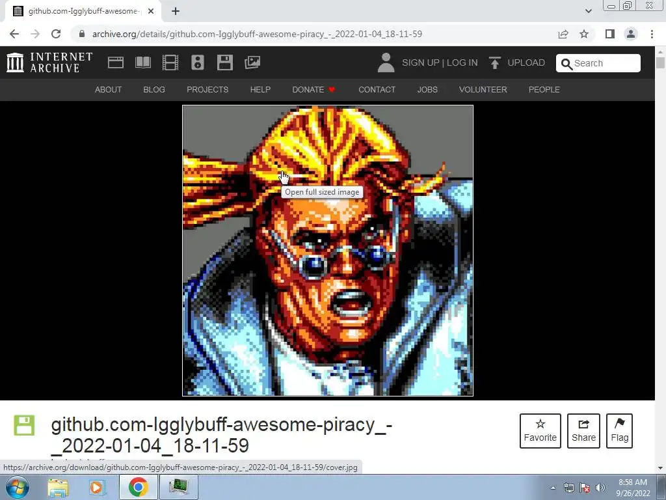The height and width of the screenshot is (500, 666).
Task: Click the user avatar icon
Action: coord(386,62)
